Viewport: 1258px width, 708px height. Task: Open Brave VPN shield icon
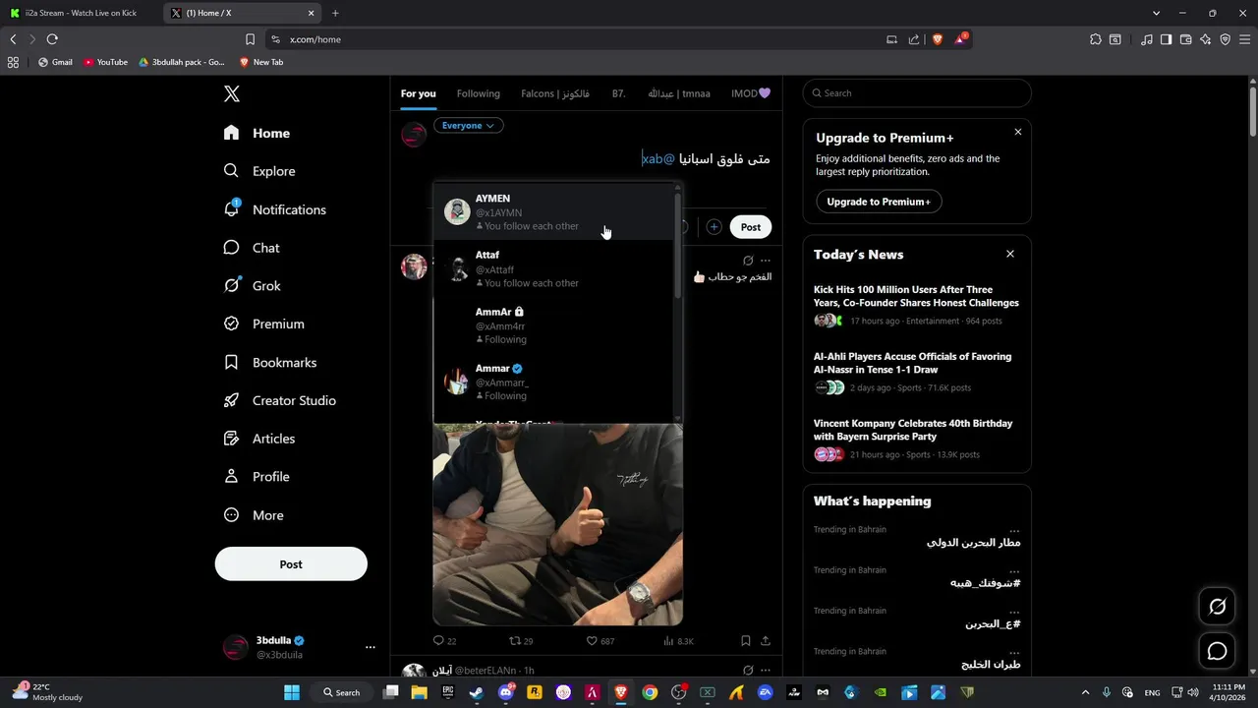1226,39
